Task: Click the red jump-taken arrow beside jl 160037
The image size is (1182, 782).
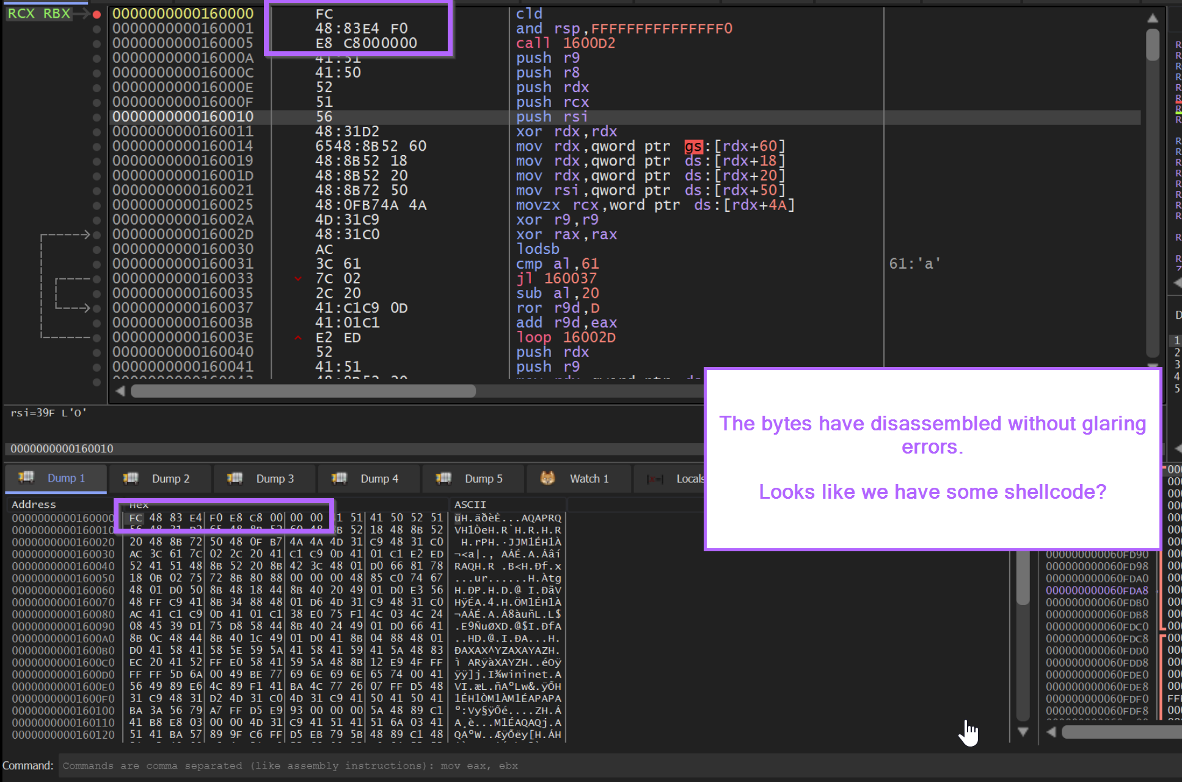Action: pyautogui.click(x=298, y=278)
